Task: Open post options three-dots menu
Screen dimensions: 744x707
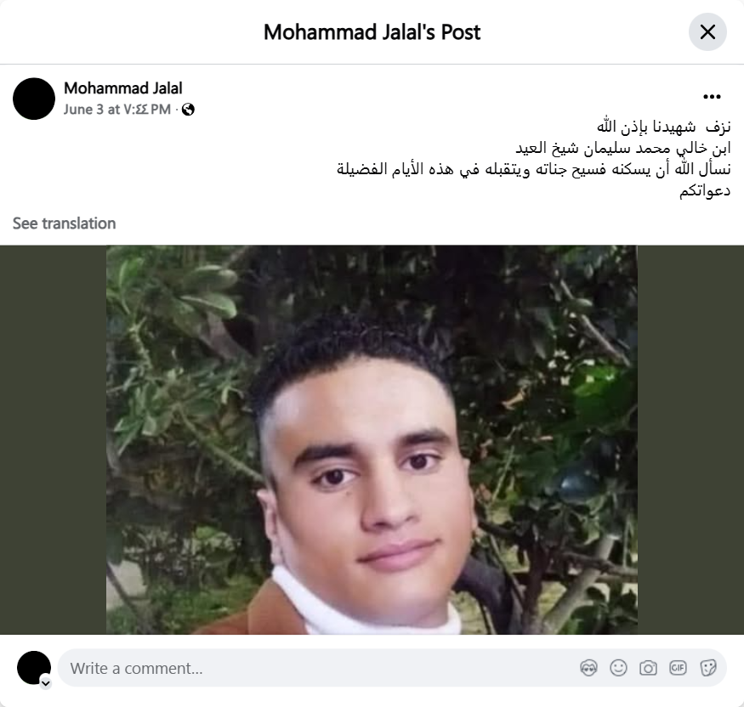Action: pyautogui.click(x=712, y=97)
